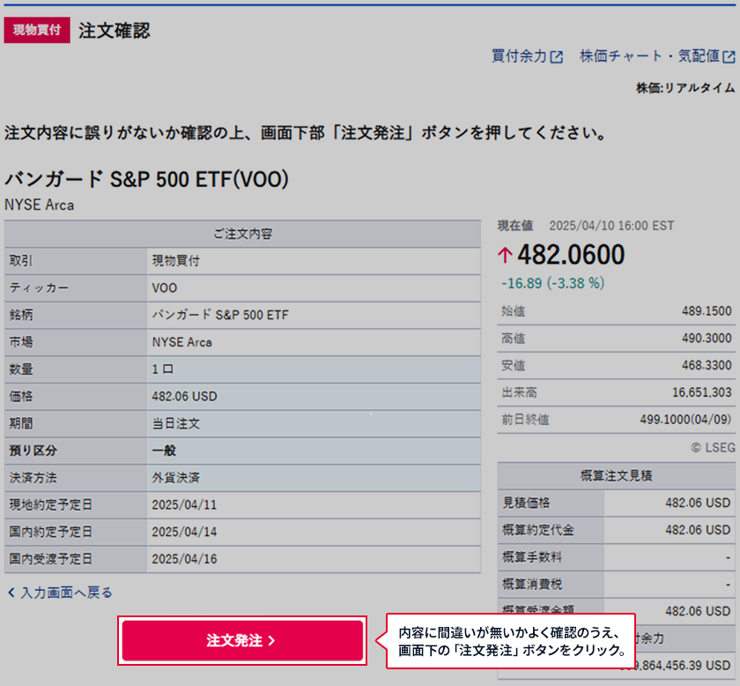Viewport: 740px width, 686px height.
Task: Click the ご注文内容 table header
Action: click(x=242, y=234)
